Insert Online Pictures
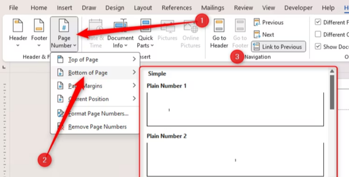This screenshot has height=177, width=349. [x=191, y=33]
